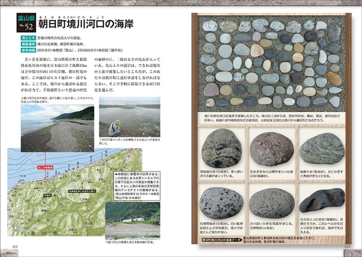Screen dimensions: 362x257
Task: Select the 見どころ label tag
Action: pos(28,36)
